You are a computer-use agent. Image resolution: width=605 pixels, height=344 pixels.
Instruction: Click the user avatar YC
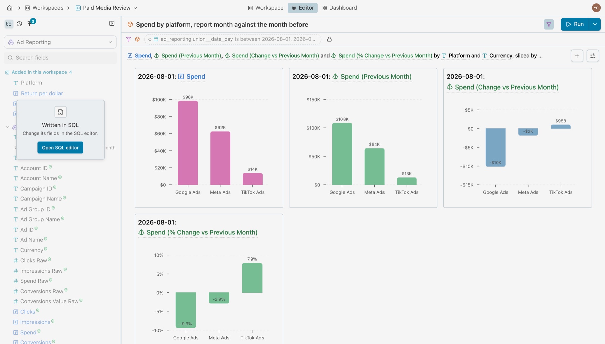pyautogui.click(x=596, y=8)
